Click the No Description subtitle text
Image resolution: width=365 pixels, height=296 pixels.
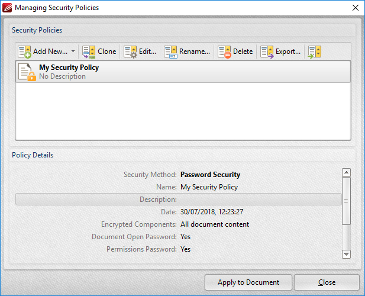coord(62,76)
